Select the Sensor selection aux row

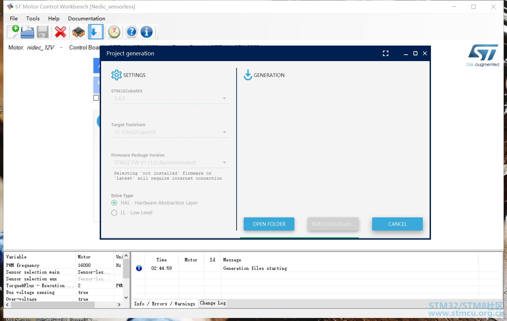64,279
